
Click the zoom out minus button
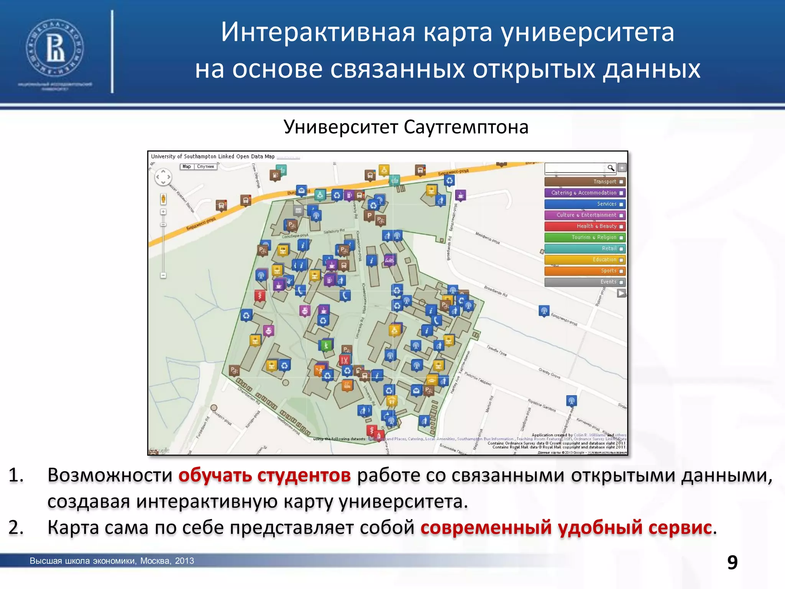point(163,275)
